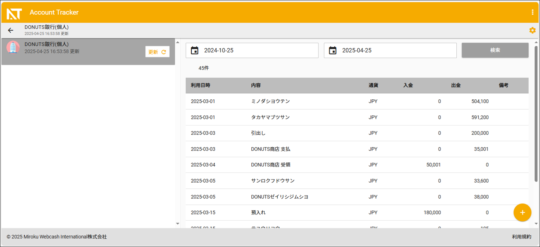Screen dimensions: 540x247
Task: Select the タカヤマブツサン transaction row
Action: [357, 117]
